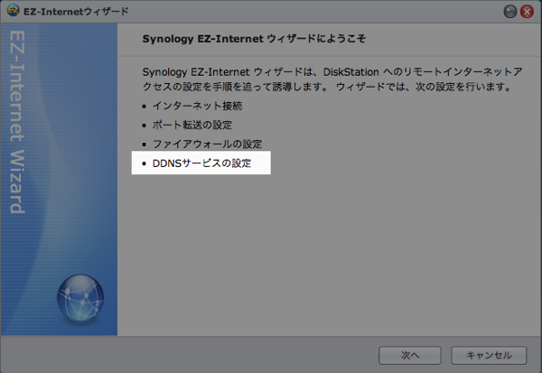This screenshot has width=542, height=373.
Task: Close the EZ-Internet wizard with red X
Action: (527, 12)
